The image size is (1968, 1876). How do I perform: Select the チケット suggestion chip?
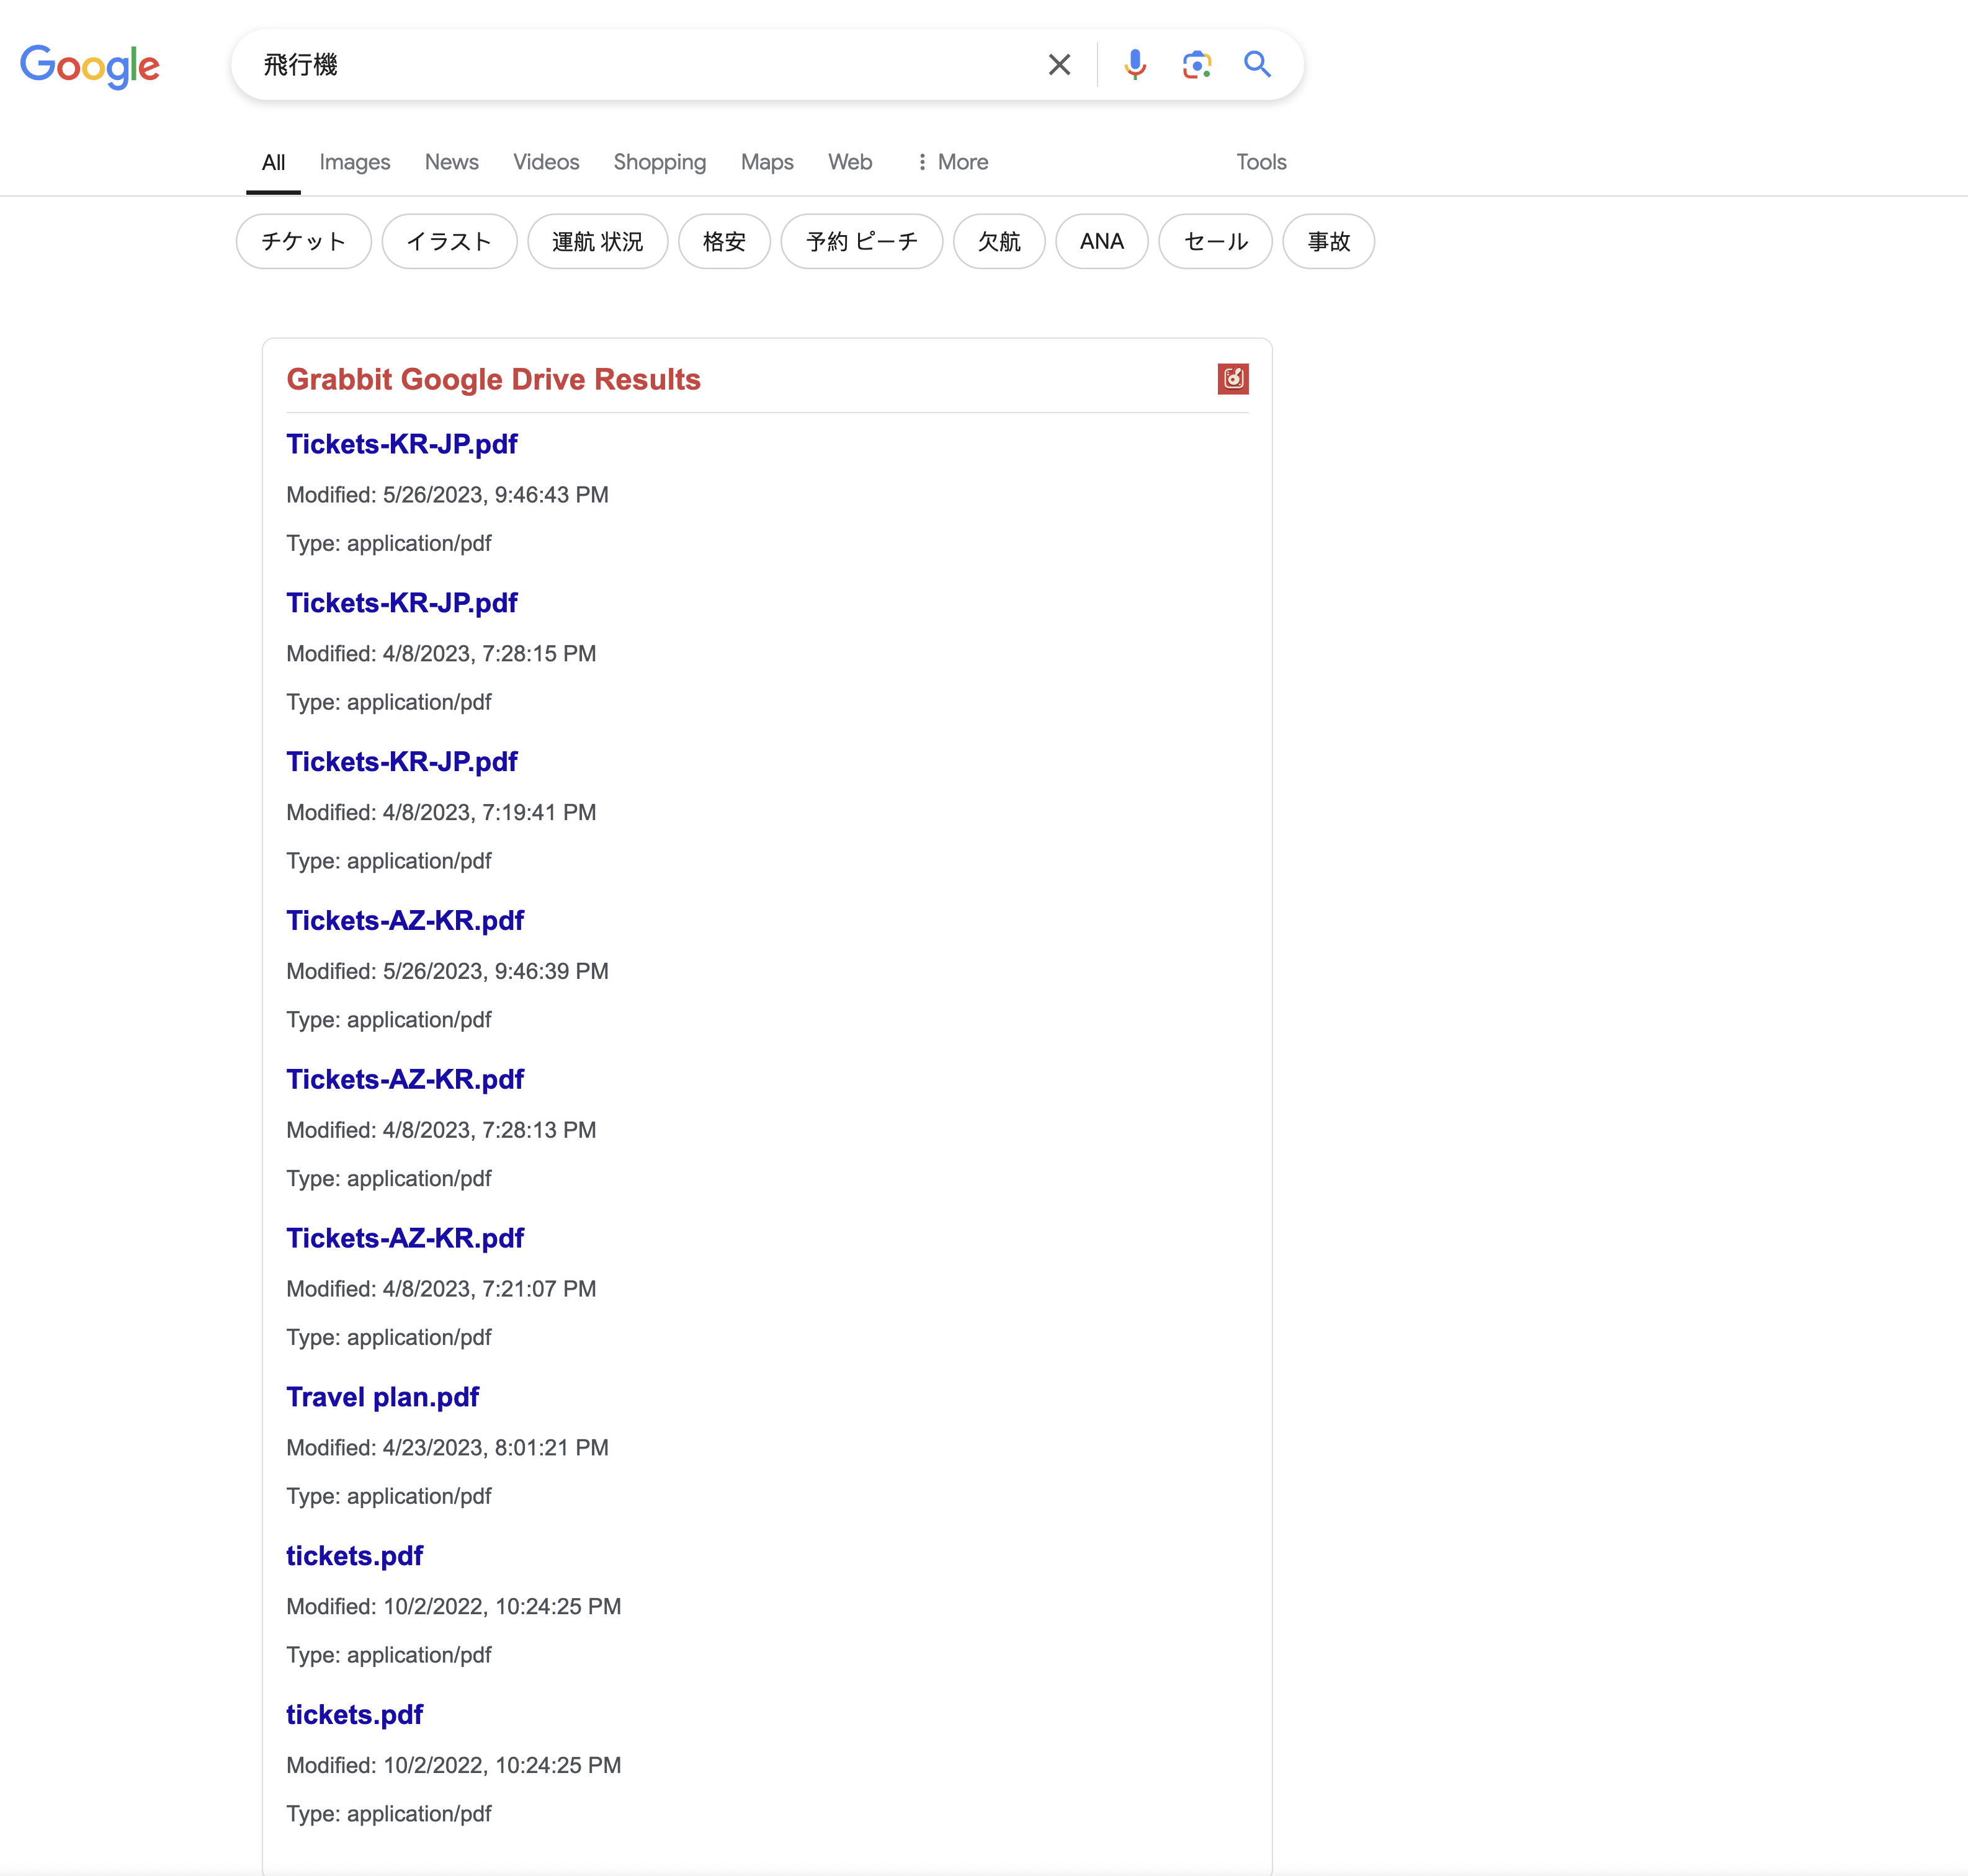[x=303, y=241]
